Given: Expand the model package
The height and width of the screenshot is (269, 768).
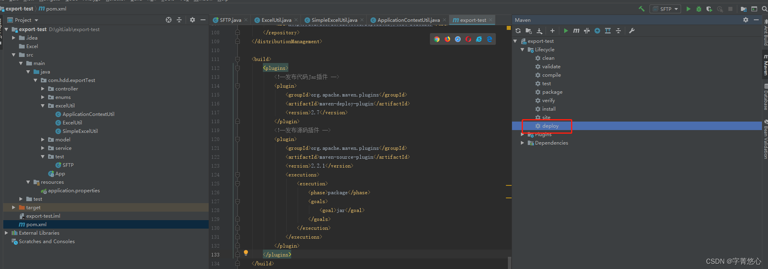Looking at the screenshot, I should (43, 139).
